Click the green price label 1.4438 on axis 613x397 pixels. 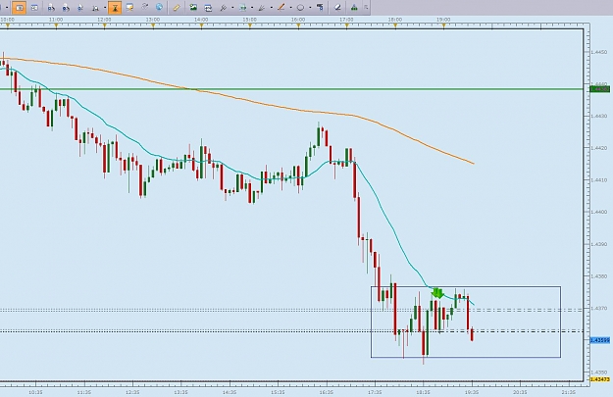tap(599, 89)
